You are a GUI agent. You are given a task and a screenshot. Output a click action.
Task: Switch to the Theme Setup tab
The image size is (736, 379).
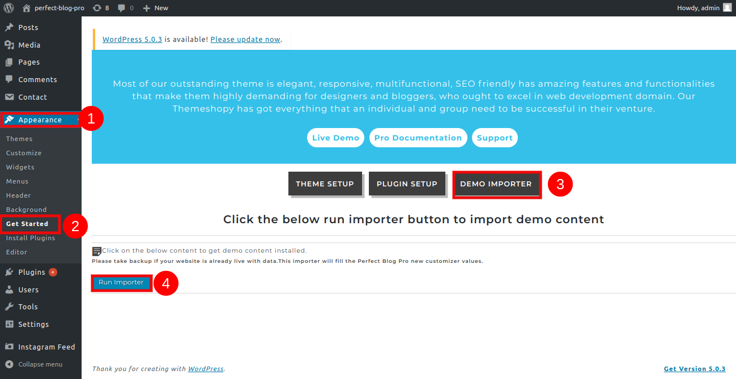point(325,184)
